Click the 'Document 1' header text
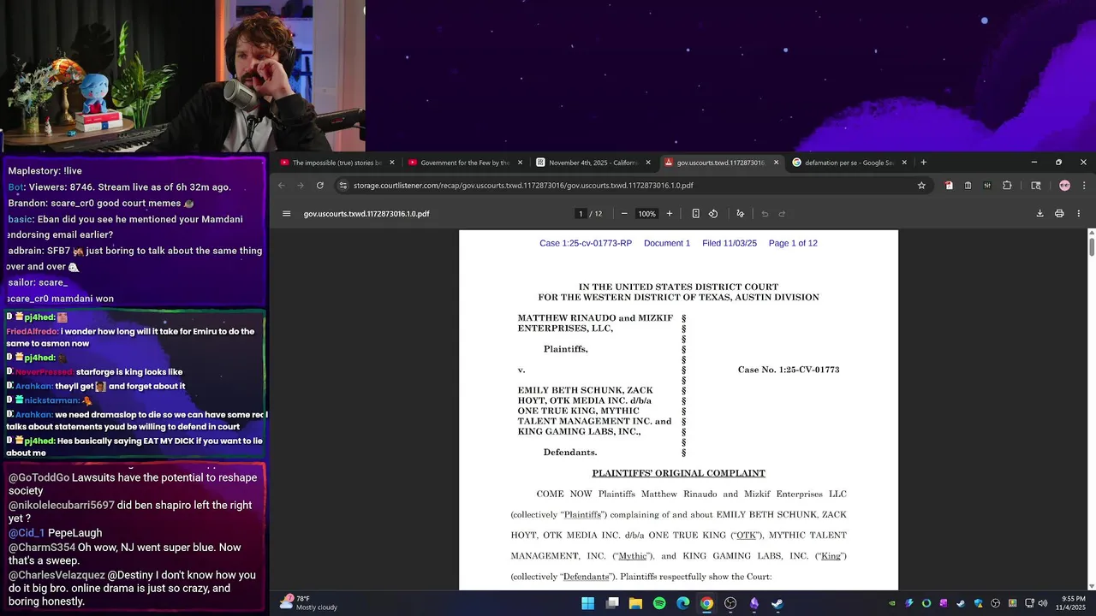1096x616 pixels. pyautogui.click(x=667, y=243)
